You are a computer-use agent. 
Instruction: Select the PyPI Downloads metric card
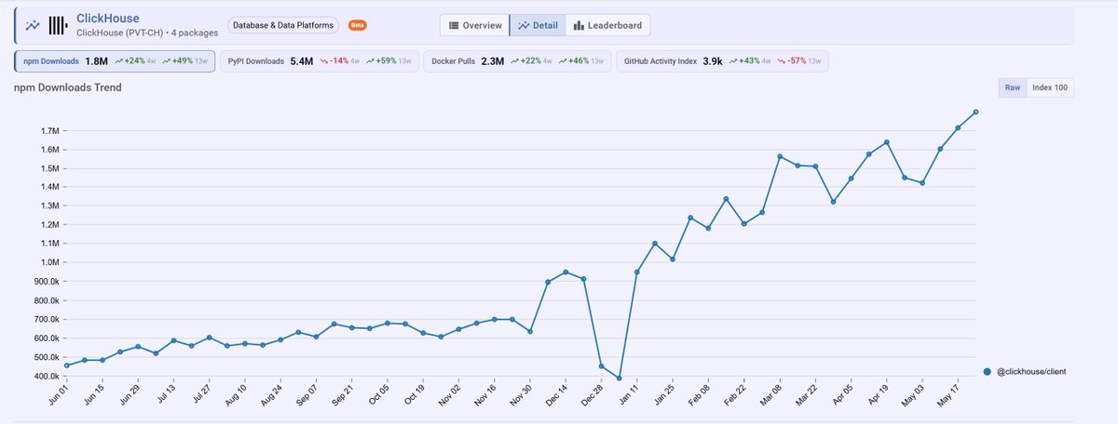[319, 61]
